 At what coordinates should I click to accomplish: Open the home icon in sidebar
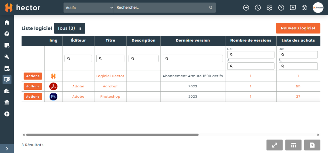[7, 22]
